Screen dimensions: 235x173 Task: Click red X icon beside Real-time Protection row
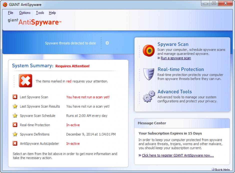coord(15,125)
